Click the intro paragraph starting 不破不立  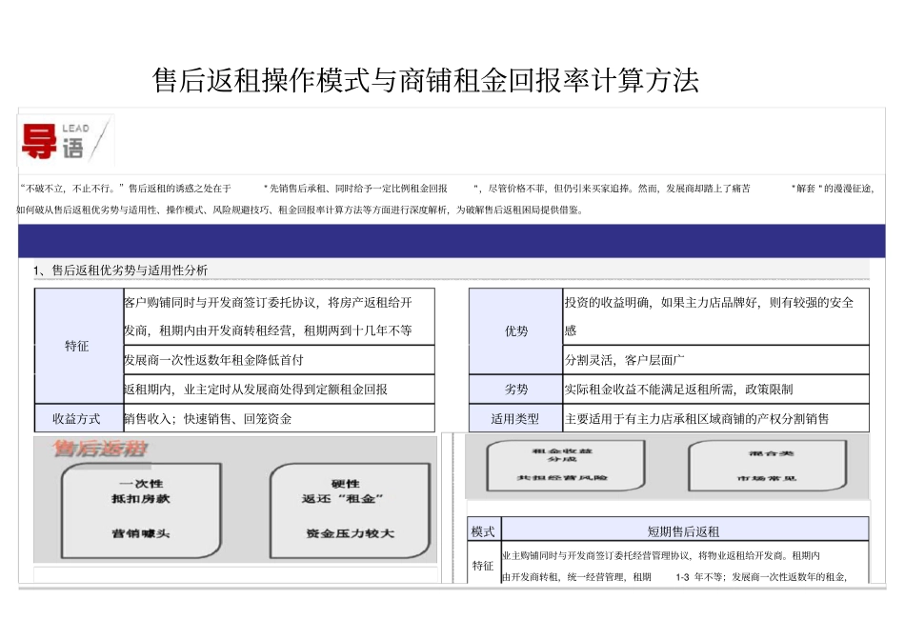click(444, 198)
